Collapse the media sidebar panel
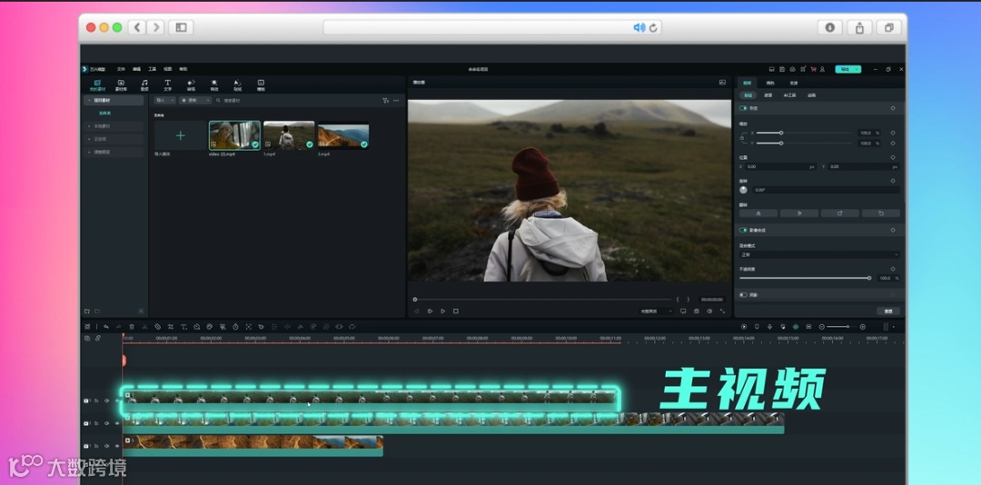 tap(141, 311)
